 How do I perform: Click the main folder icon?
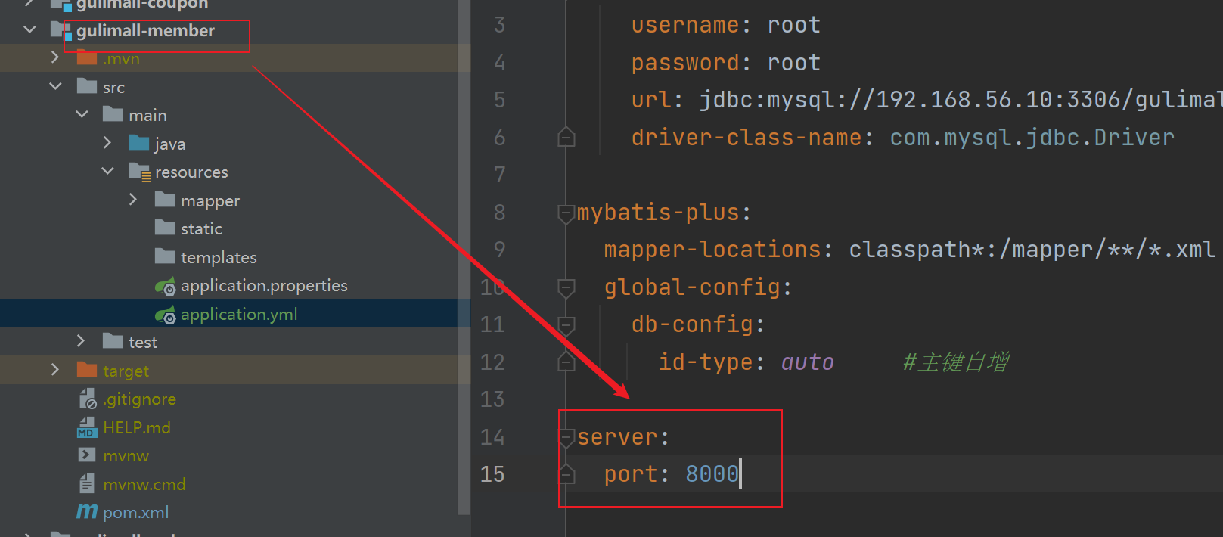point(113,114)
